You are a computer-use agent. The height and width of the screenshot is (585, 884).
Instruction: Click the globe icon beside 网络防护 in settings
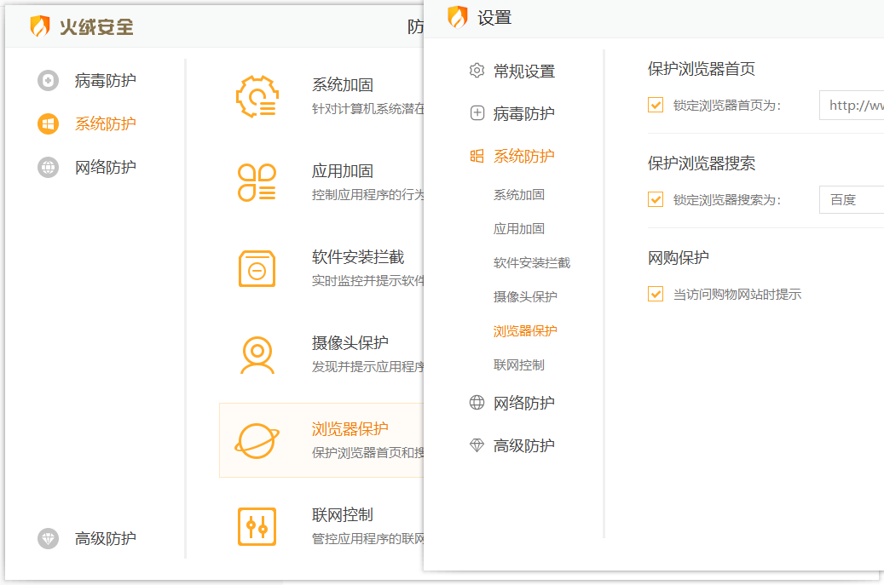pos(477,403)
